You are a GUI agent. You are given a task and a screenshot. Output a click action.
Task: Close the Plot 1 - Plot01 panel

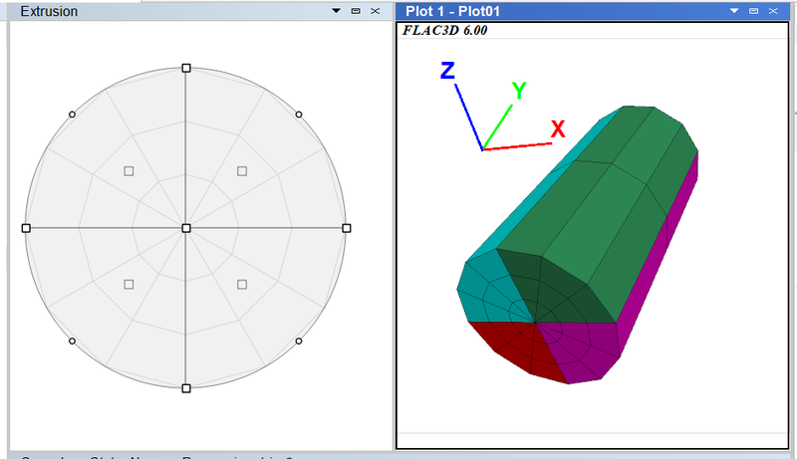click(773, 10)
